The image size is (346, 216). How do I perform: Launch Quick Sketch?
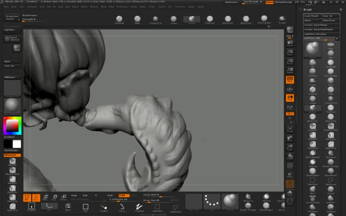pos(12,38)
